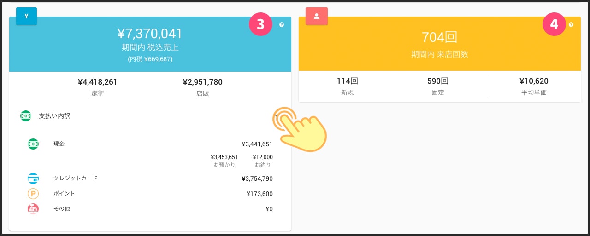Click the 施術 sales amount

(98, 82)
